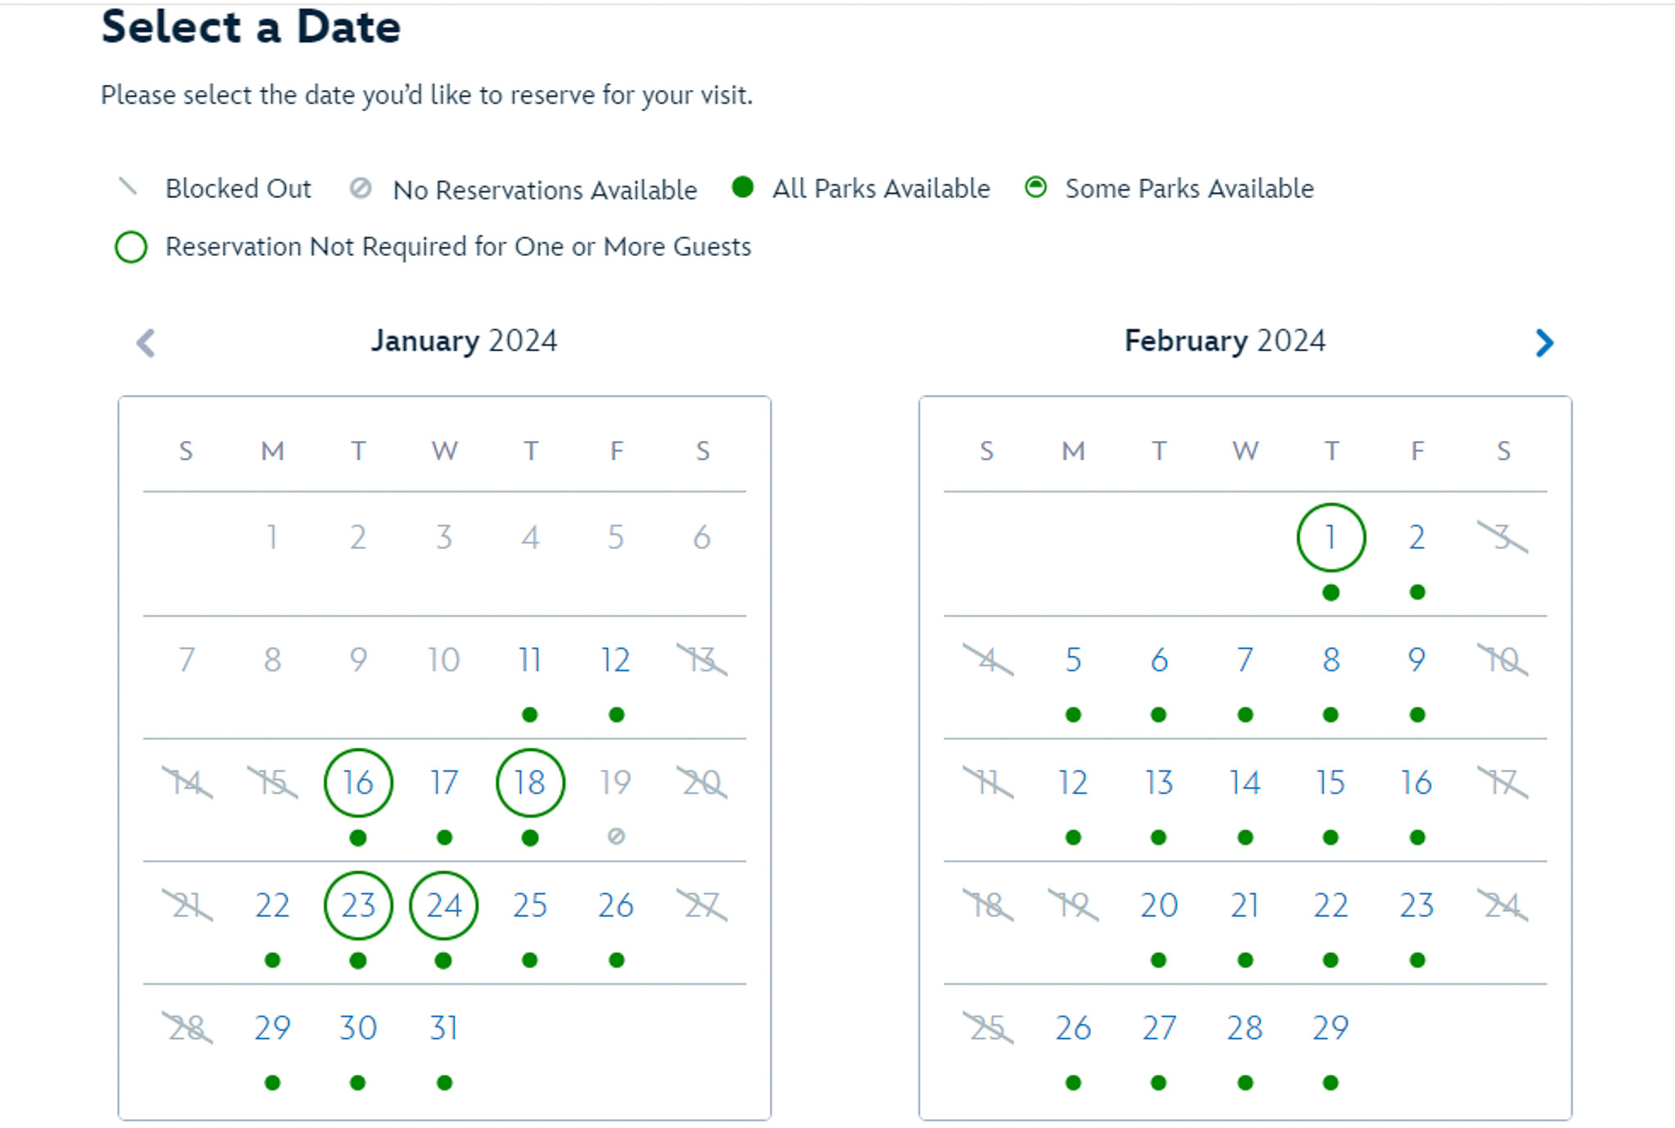The image size is (1675, 1128).
Task: Select January 16 on the calendar
Action: [358, 783]
